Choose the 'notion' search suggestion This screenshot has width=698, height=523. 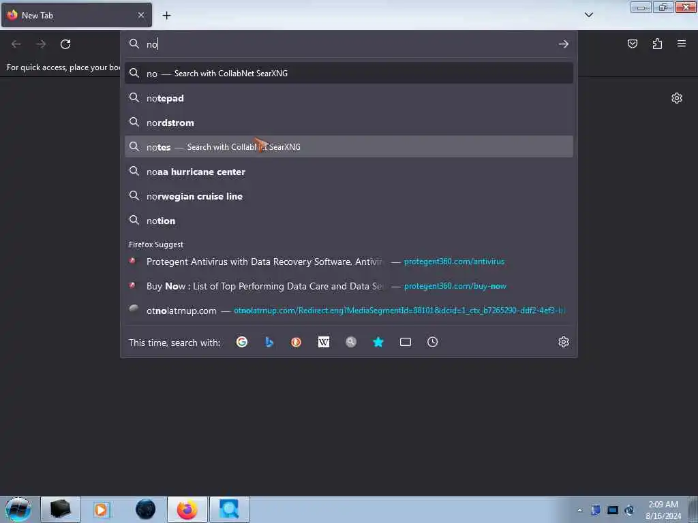click(348, 221)
